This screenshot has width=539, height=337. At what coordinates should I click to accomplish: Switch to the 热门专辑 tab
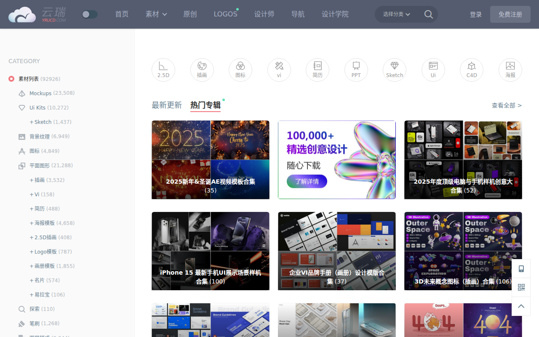point(205,105)
